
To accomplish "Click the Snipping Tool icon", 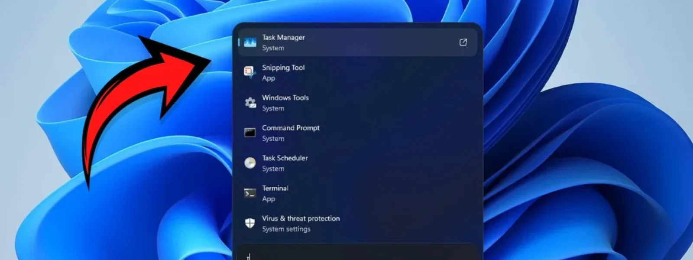I will (250, 72).
